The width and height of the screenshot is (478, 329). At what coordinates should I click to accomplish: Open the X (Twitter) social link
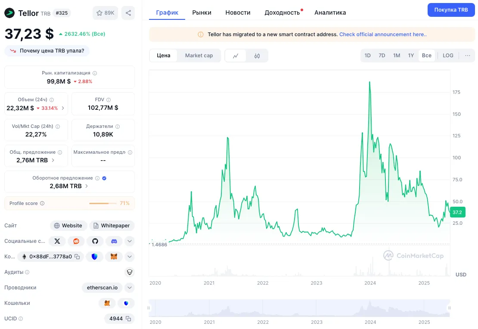pos(57,241)
